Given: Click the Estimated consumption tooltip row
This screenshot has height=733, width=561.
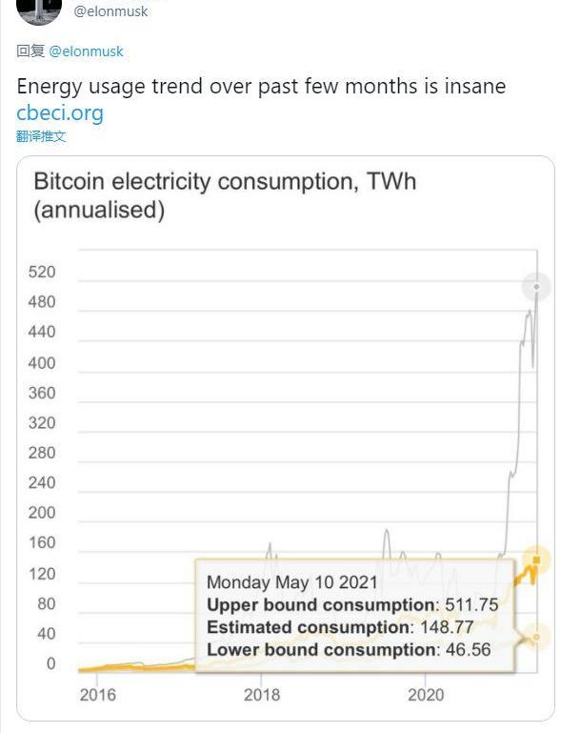Looking at the screenshot, I should tap(341, 627).
